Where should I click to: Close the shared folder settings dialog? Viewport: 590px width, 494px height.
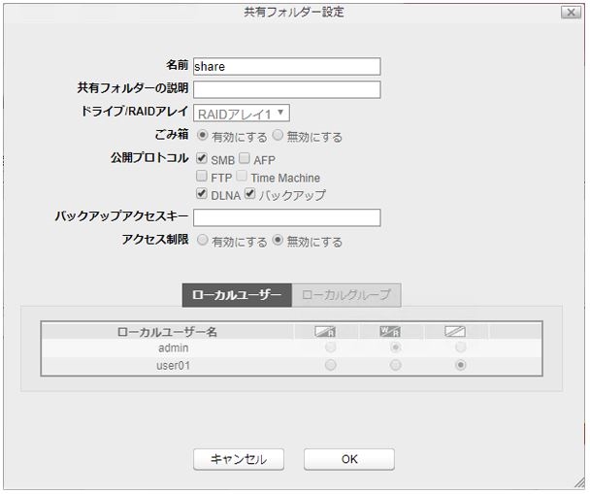tap(571, 13)
